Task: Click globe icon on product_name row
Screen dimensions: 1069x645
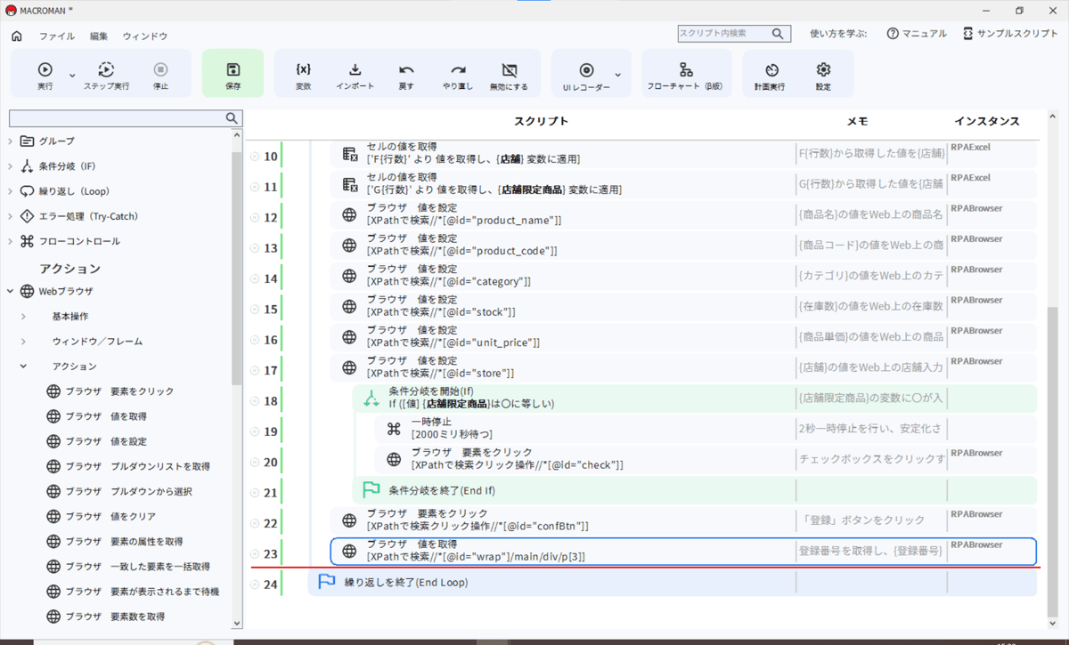Action: coord(350,215)
